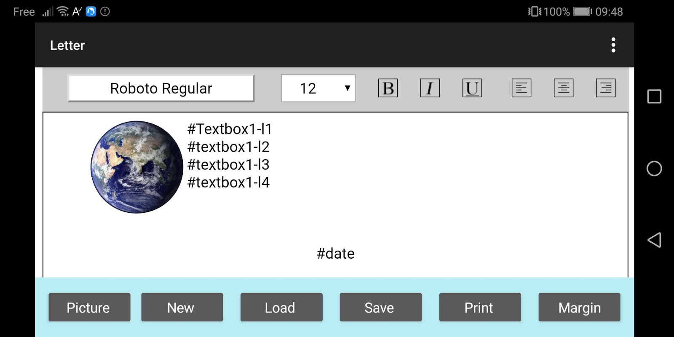674x337 pixels.
Task: Click the #textbox1-l3 line
Action: tap(228, 164)
